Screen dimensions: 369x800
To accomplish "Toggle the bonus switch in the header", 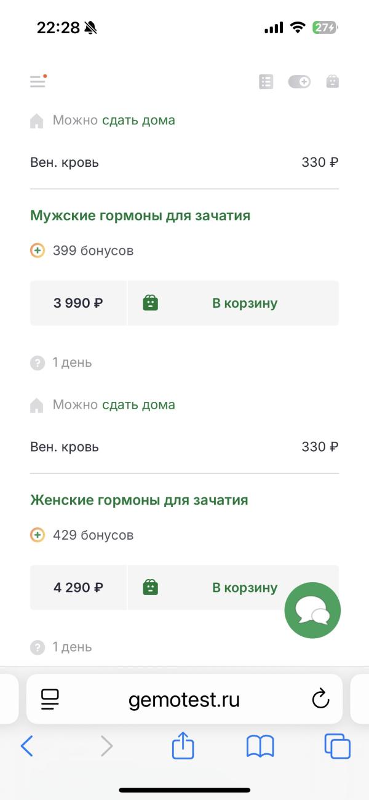I will 300,82.
